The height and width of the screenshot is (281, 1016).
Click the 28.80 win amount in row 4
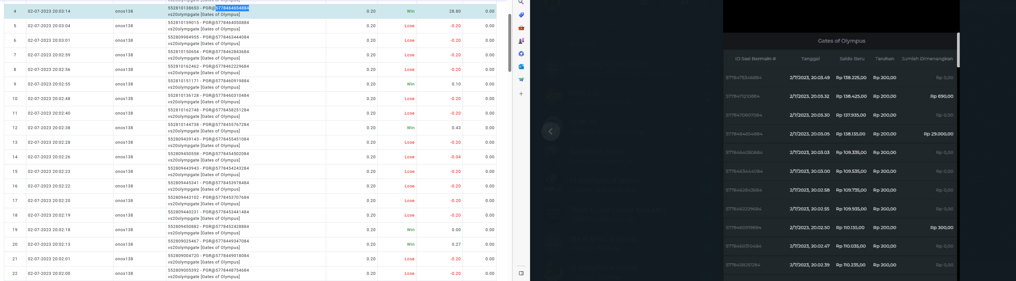pos(455,11)
